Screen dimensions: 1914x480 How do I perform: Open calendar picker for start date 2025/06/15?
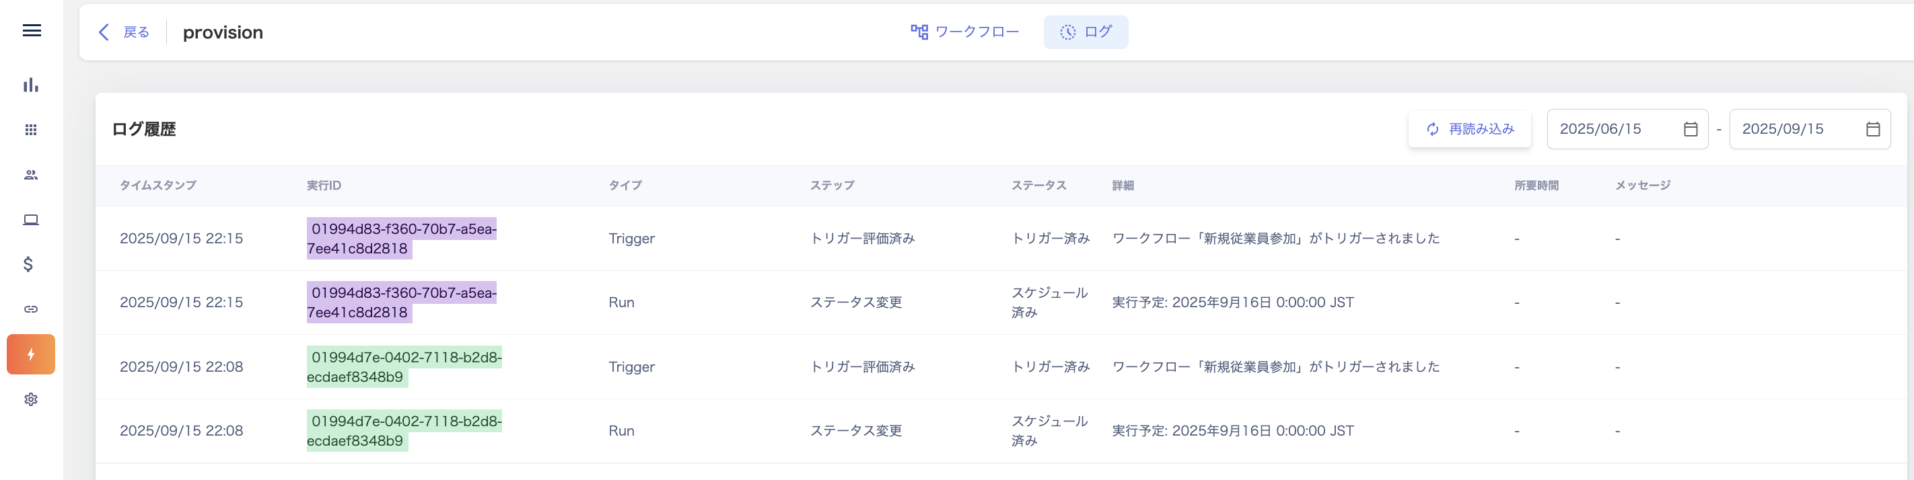coord(1691,129)
